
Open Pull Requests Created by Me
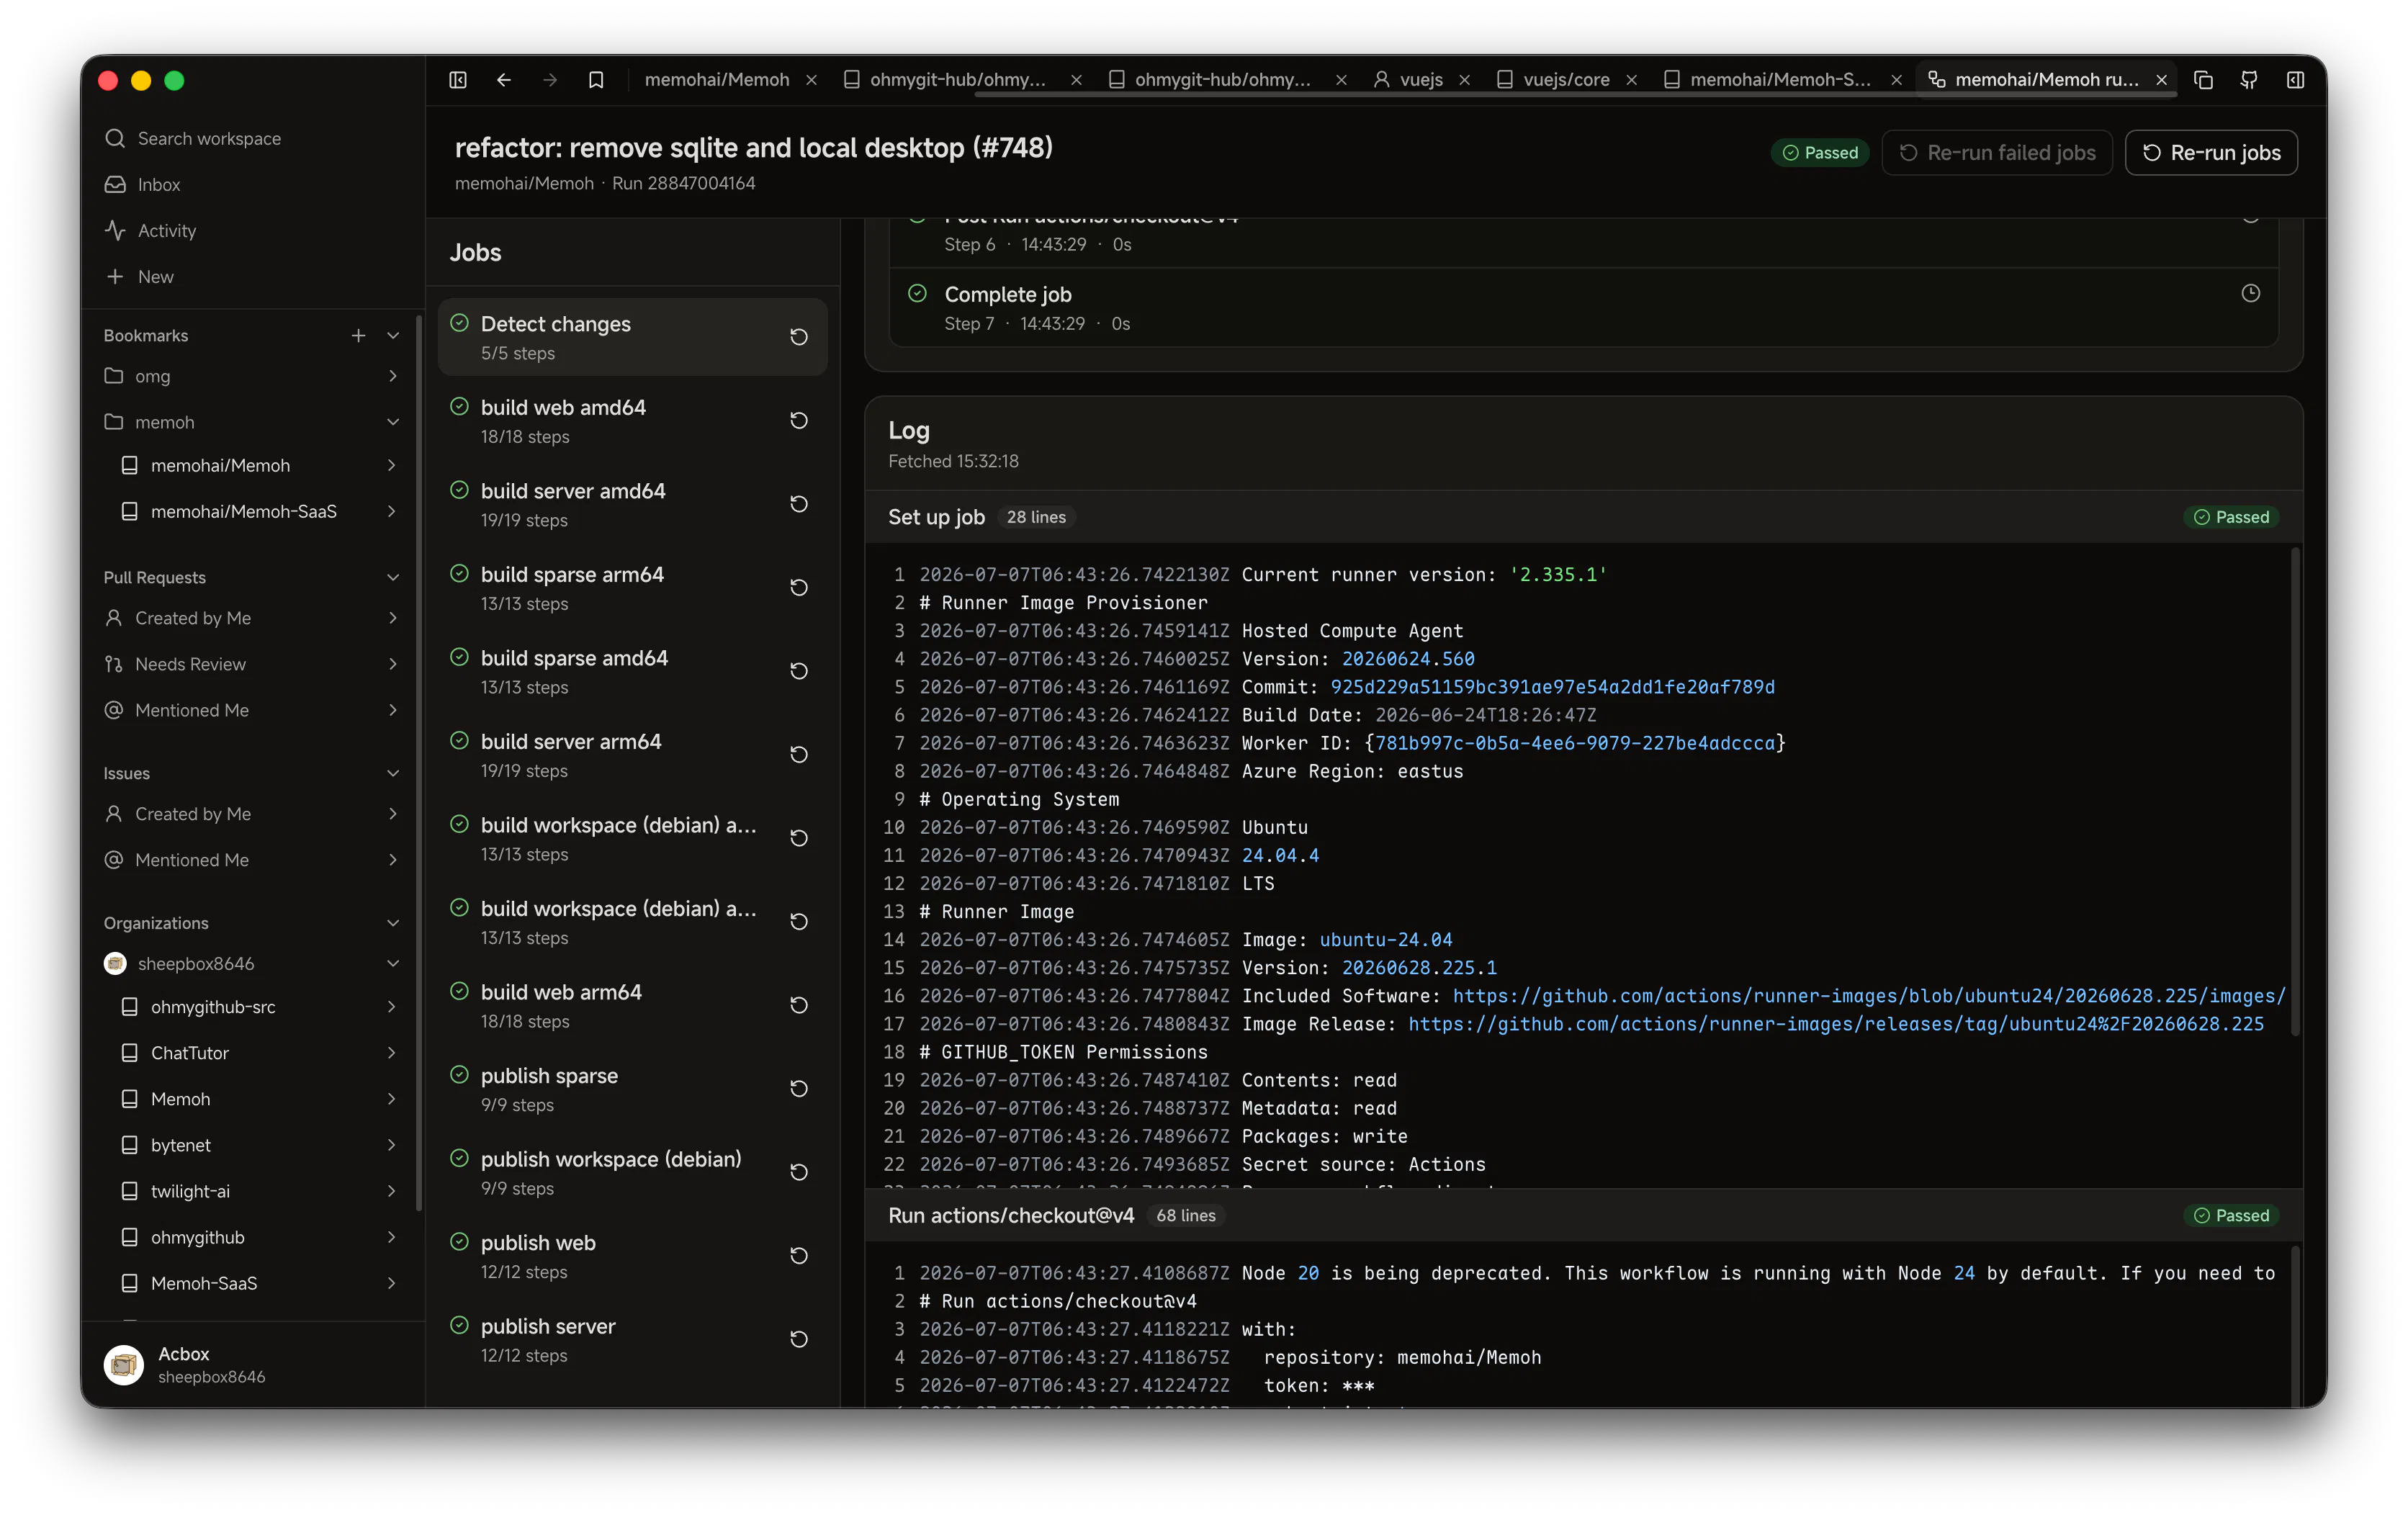[x=251, y=619]
